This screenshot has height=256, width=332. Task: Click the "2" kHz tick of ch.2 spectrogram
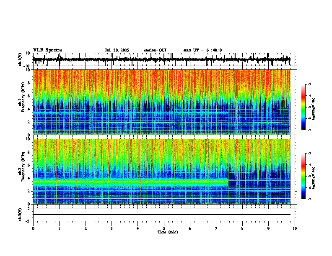point(29,191)
